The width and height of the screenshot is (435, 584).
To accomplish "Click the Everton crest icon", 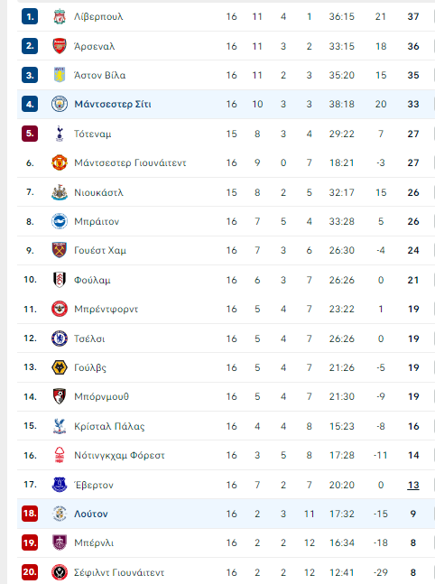I will (x=60, y=485).
